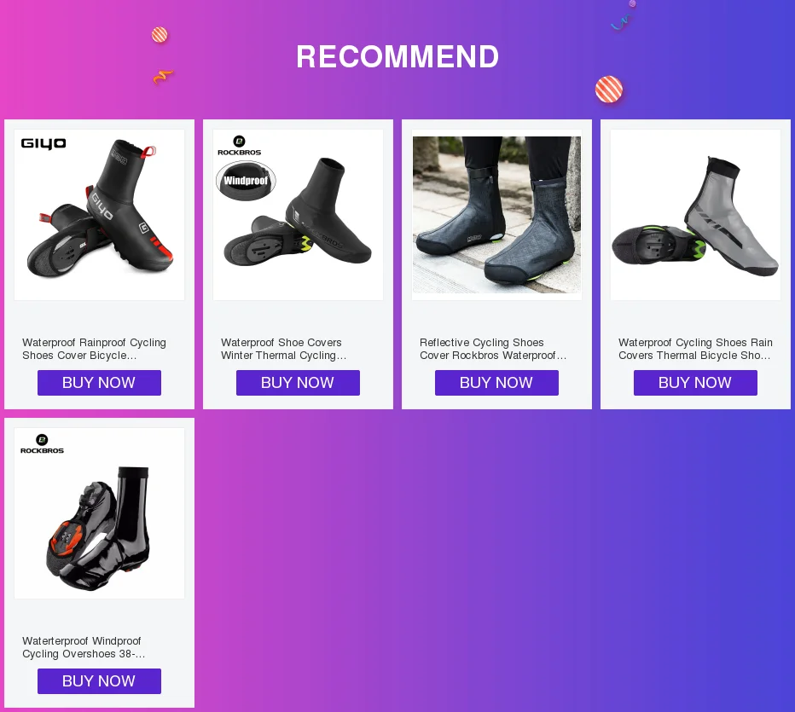795x712 pixels.
Task: Open the Reflective Cycling Shoes Cover title link
Action: click(493, 349)
